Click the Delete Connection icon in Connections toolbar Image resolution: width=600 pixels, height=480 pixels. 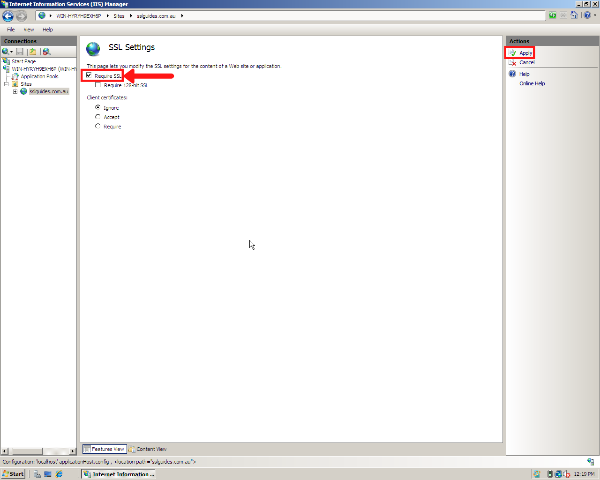(46, 52)
